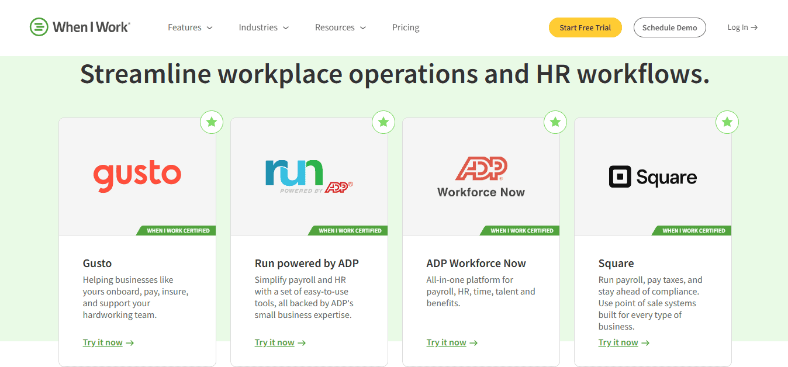Open the Log In link

[742, 27]
